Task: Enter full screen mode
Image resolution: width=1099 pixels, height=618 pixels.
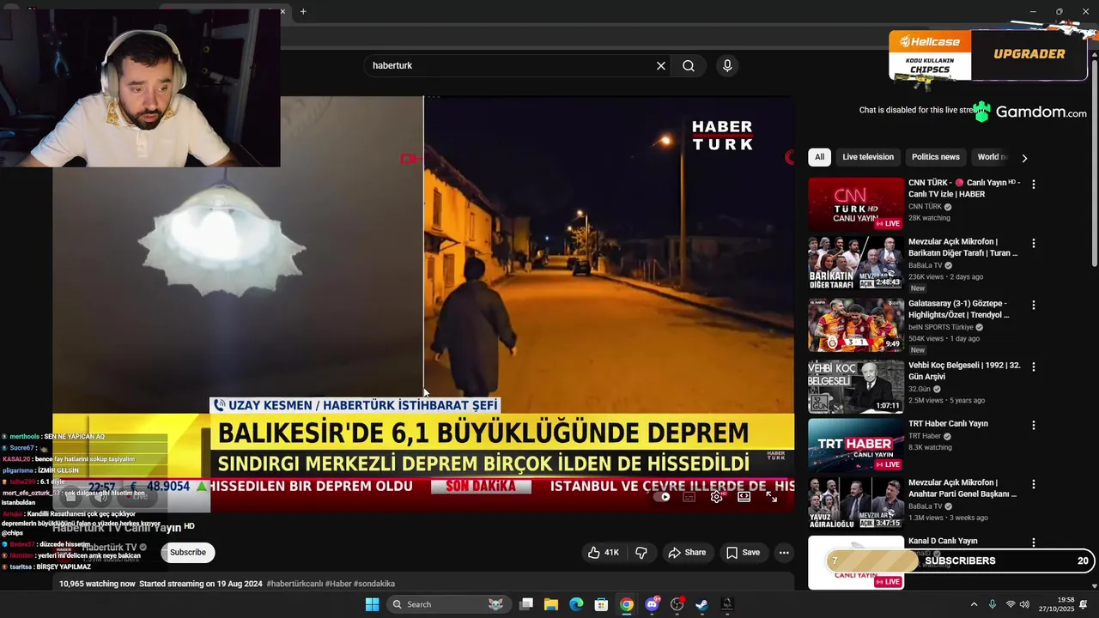Action: pos(771,497)
